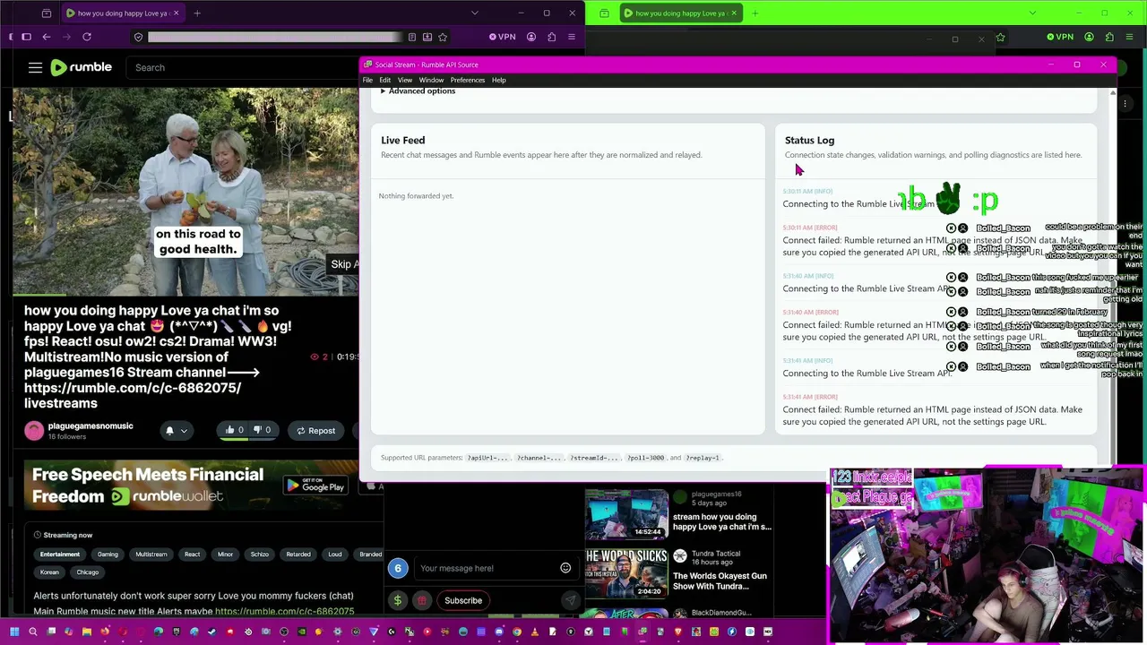
Task: List all tabs in right browser
Action: point(1033,13)
